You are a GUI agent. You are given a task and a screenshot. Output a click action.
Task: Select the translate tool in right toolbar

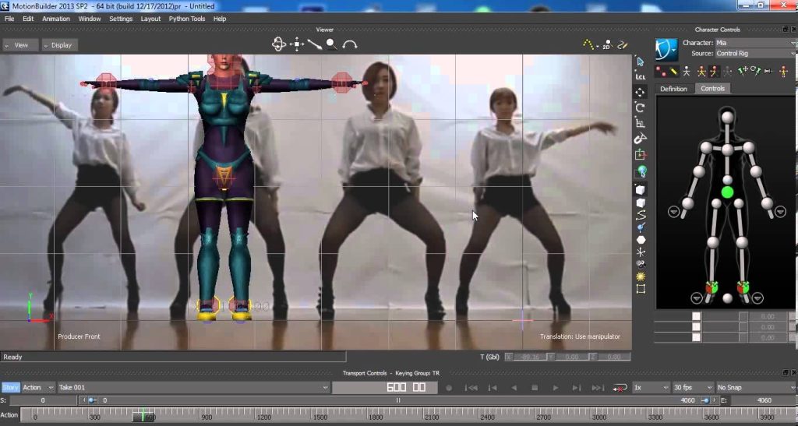pos(641,92)
